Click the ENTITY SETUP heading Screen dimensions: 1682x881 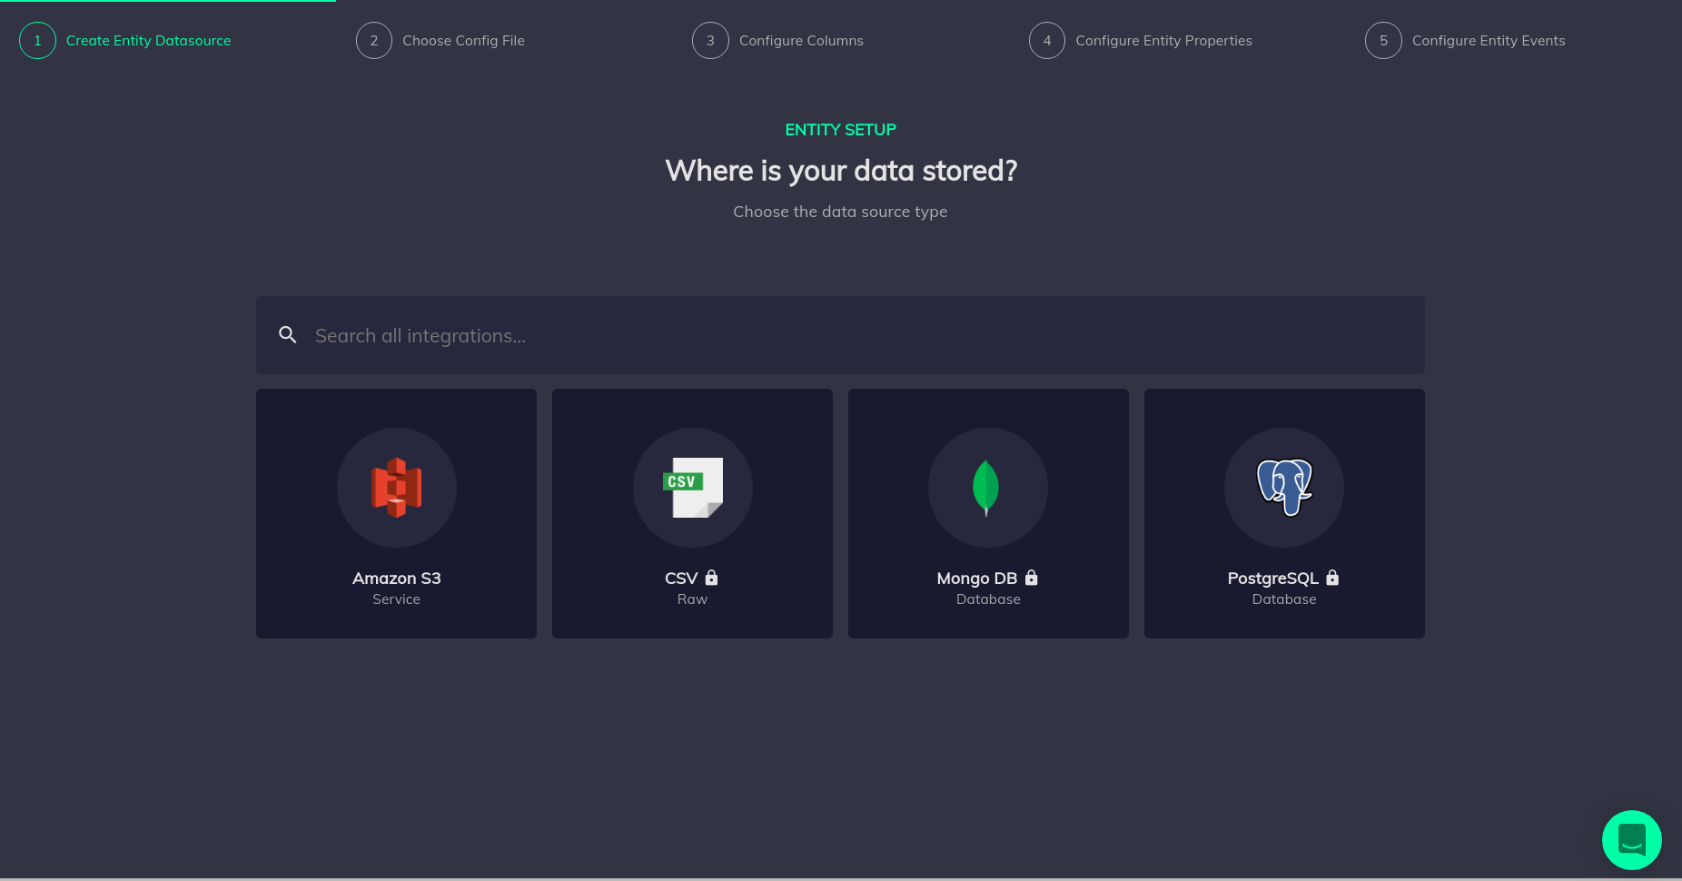click(x=840, y=130)
